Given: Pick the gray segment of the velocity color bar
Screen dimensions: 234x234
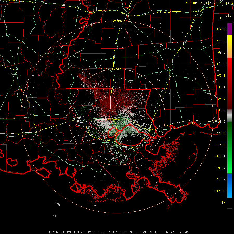Looking at the screenshot, I should click(x=230, y=115).
